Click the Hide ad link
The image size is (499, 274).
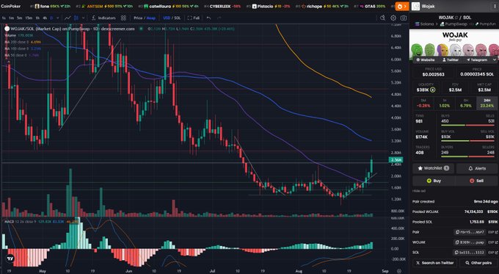(418, 191)
